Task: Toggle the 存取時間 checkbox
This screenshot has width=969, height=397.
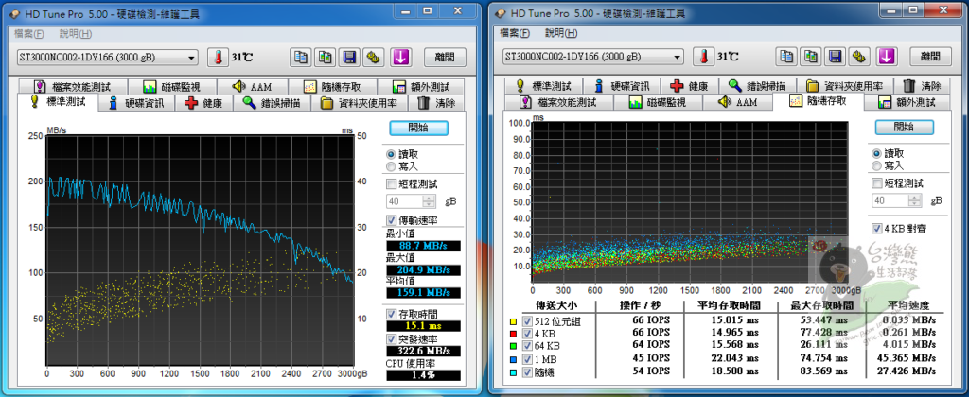Action: (392, 313)
